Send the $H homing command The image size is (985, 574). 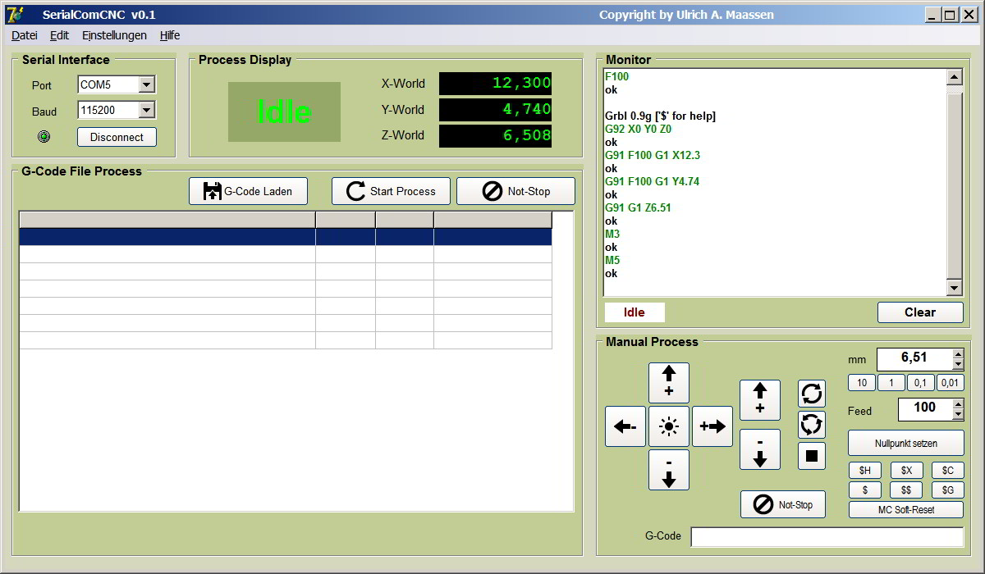(x=864, y=470)
